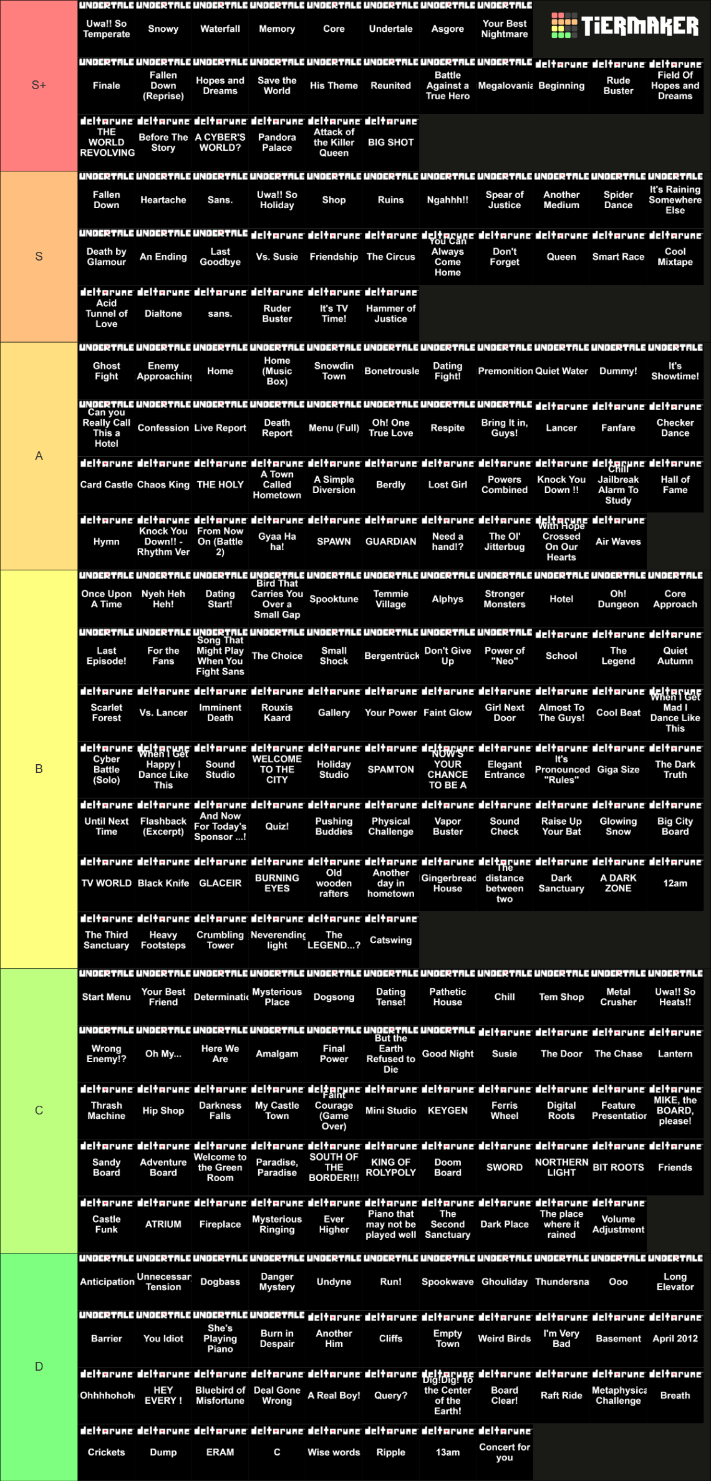Click the green D tier label
Screen dimensions: 711x1481
tap(39, 1366)
